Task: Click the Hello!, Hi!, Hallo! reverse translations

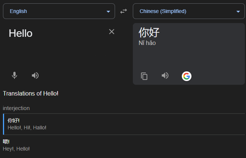Action: pyautogui.click(x=27, y=128)
